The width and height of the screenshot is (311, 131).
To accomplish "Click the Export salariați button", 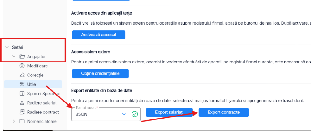I will click(169, 113).
